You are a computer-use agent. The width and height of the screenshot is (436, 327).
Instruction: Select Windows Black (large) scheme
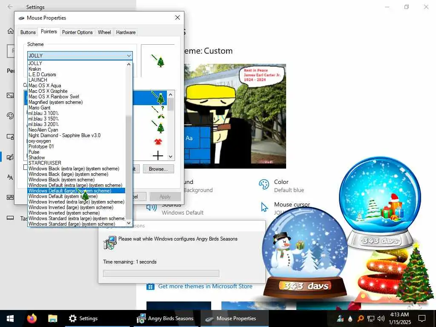coord(77,174)
